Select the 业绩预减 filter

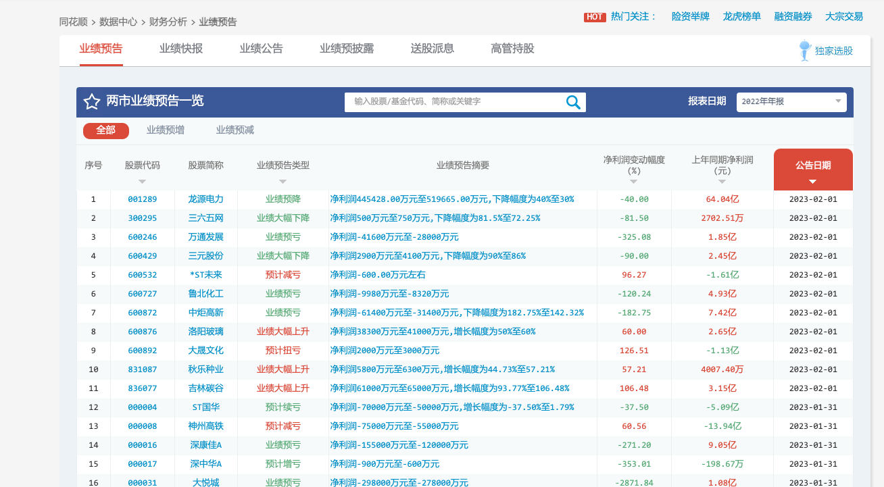tap(235, 130)
